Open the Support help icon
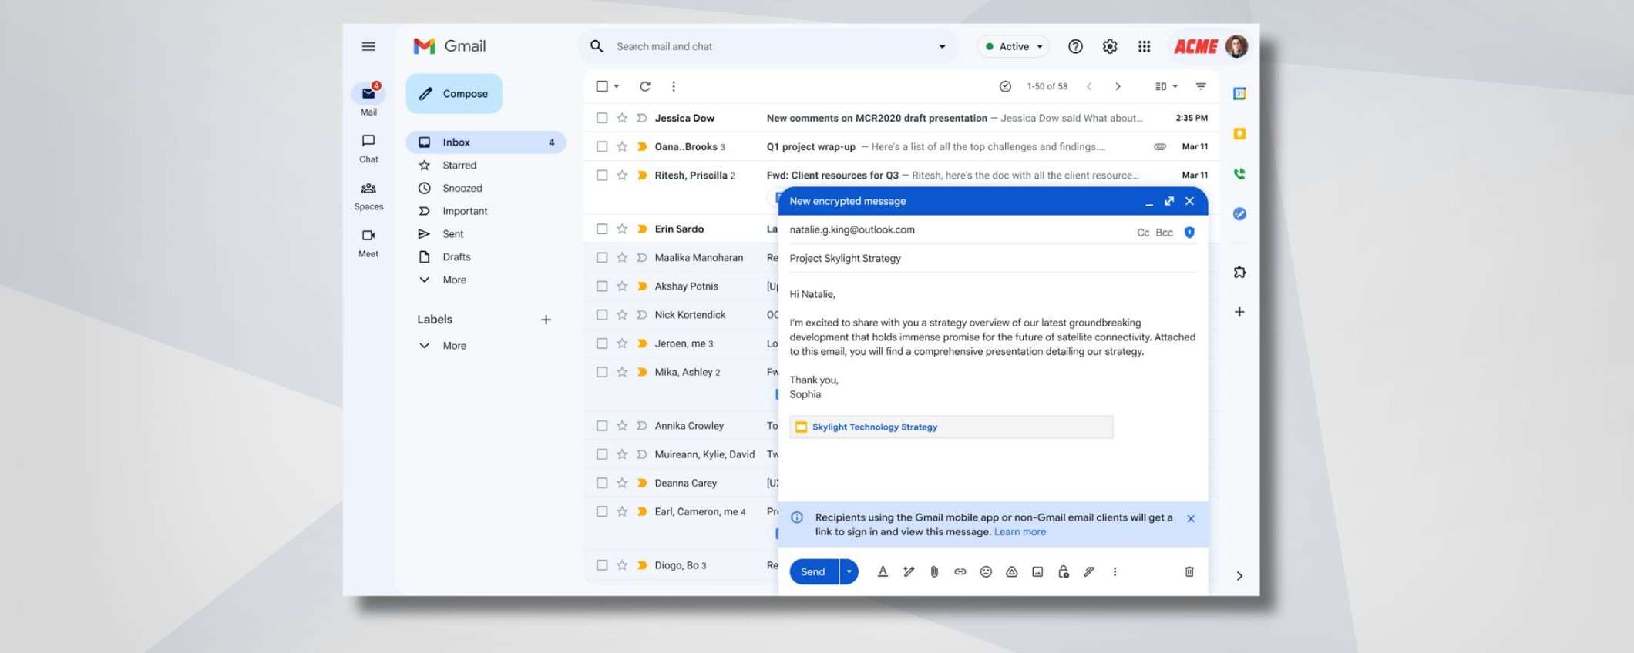Screen dimensions: 1634x653 tap(1075, 46)
